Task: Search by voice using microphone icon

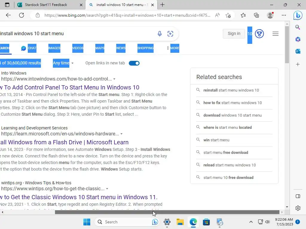Action: click(160, 34)
